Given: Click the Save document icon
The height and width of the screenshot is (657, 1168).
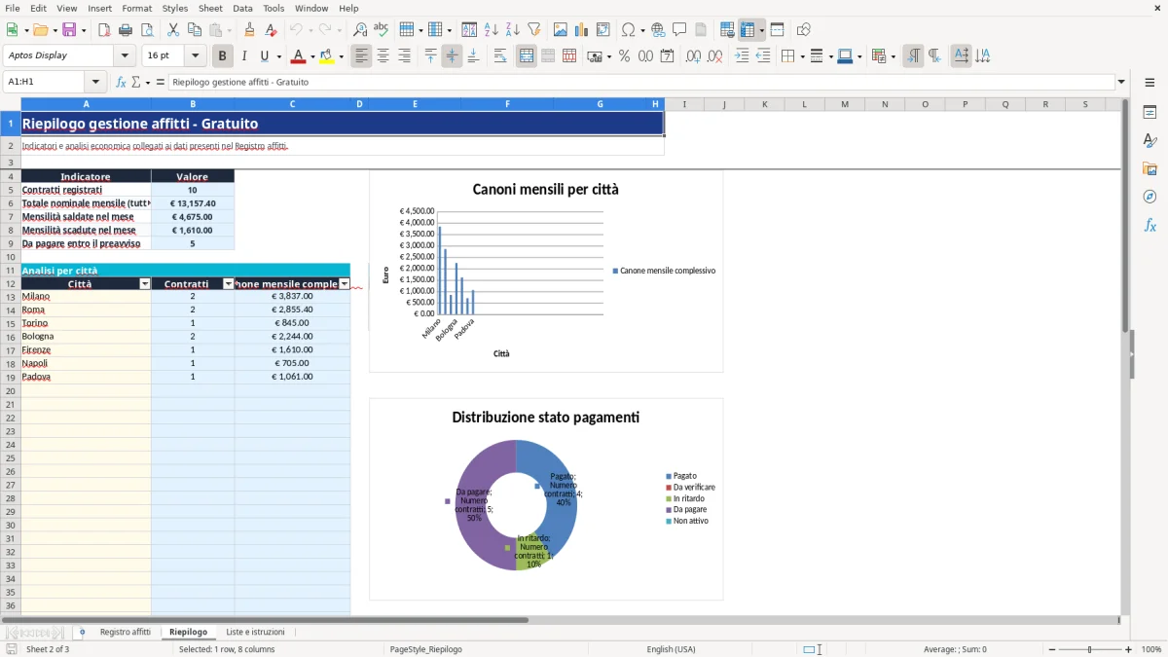Looking at the screenshot, I should [x=69, y=30].
